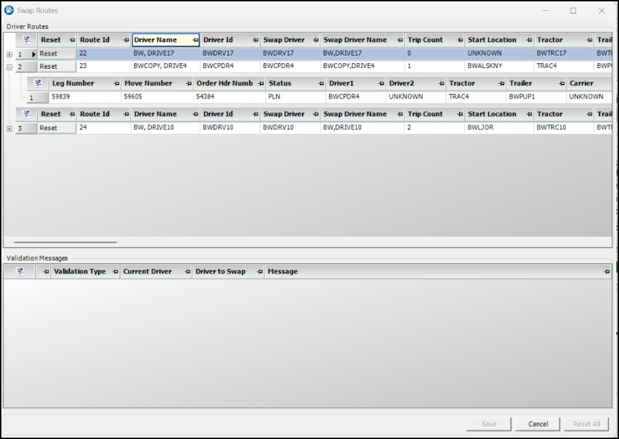Open the field chooser icon beside the Leg Number header
Viewport: 619px width, 439px height.
click(38, 83)
